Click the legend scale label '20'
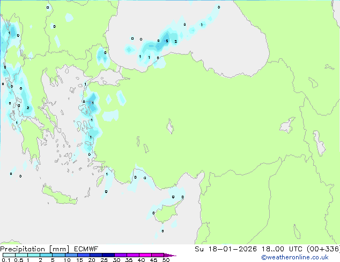This screenshot has width=340, height=262. coord(92,260)
